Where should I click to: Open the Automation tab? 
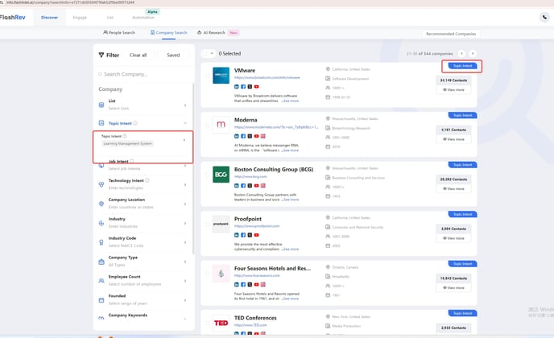point(143,18)
